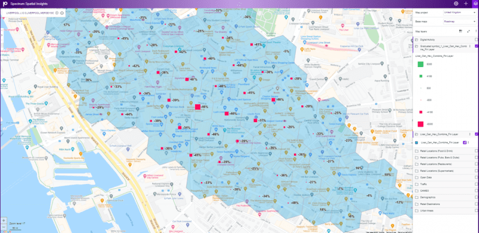Enable Traffic layer checkbox
The image size is (479, 233).
[476, 184]
